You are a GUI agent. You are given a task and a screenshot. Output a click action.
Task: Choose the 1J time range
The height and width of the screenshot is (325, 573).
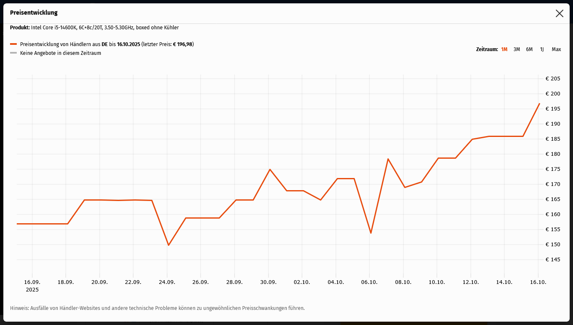[542, 49]
